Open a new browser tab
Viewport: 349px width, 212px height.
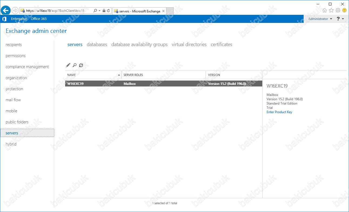click(x=170, y=11)
